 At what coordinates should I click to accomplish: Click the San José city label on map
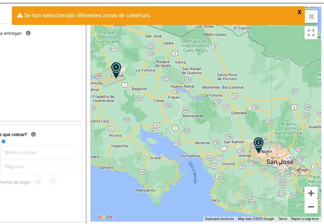tap(280, 162)
